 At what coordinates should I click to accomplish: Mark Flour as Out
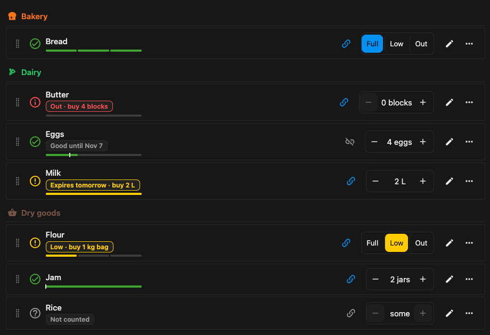pos(421,243)
